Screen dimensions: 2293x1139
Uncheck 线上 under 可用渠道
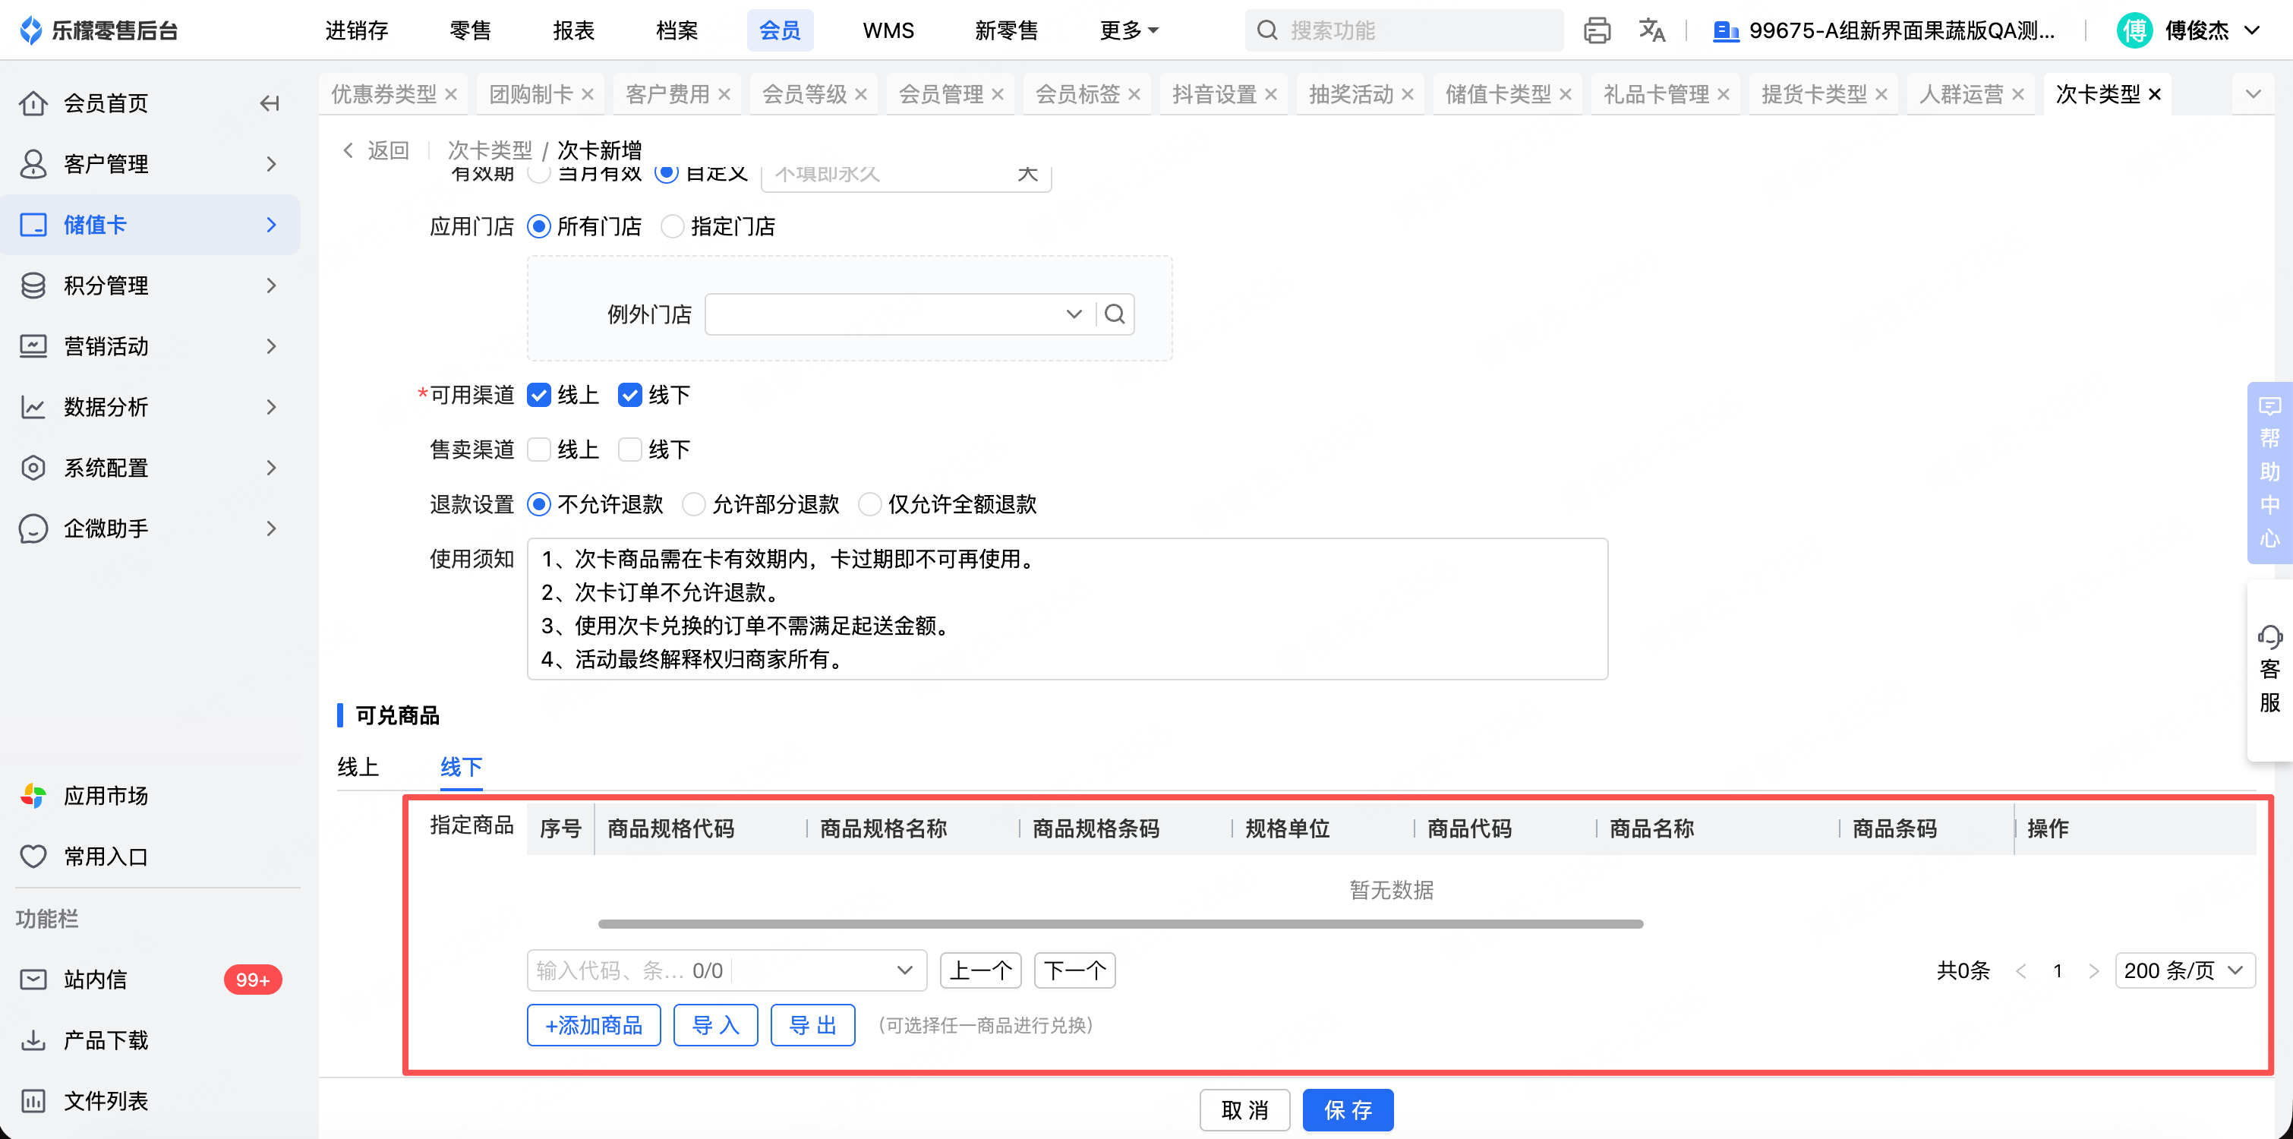(539, 395)
